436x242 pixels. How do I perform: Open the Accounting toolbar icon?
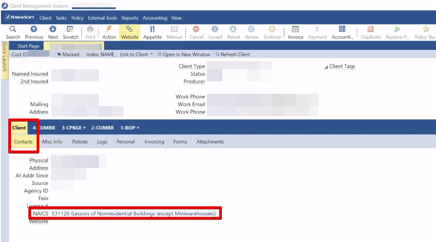(x=342, y=29)
